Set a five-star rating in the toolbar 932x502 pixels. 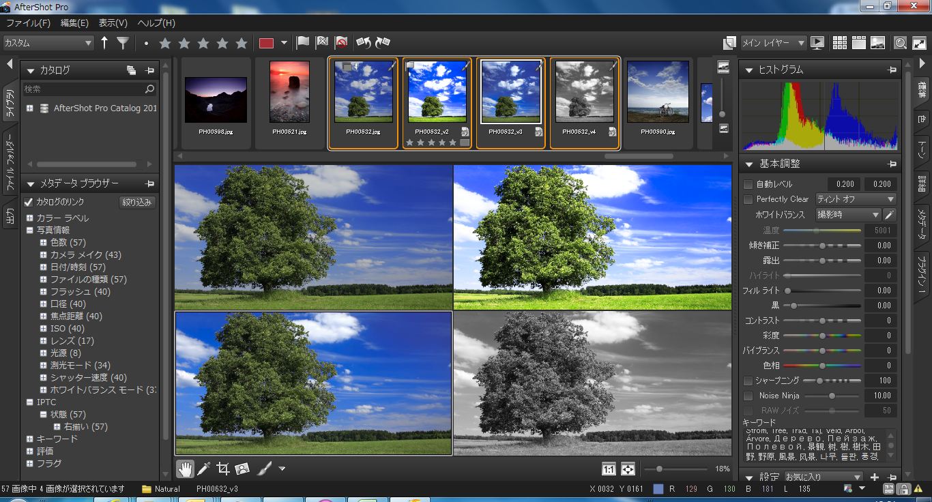tap(242, 44)
